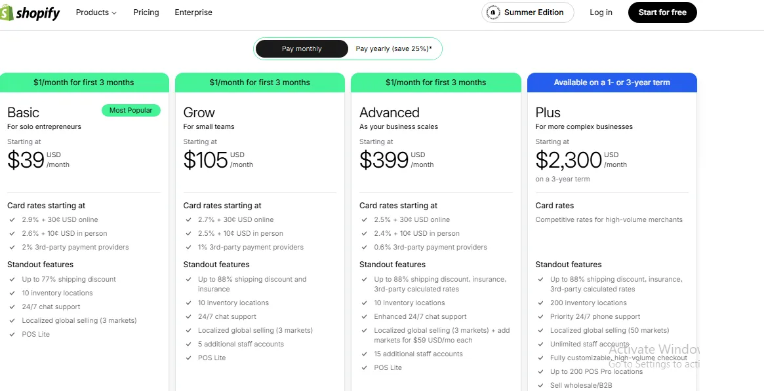Click checkmark beside '15 additional staff accounts'
764x391 pixels.
point(365,354)
